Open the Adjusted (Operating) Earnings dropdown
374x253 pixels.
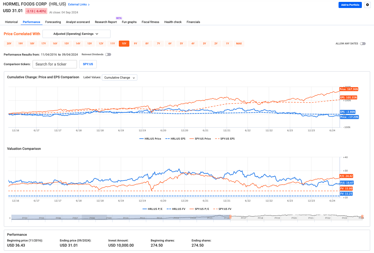tap(76, 34)
